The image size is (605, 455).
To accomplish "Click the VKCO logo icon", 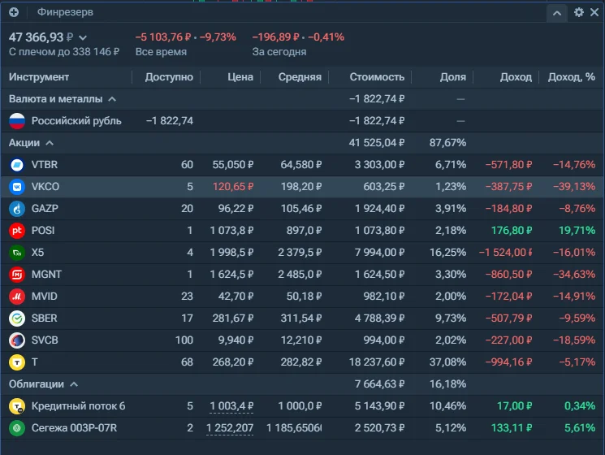I will coord(17,187).
